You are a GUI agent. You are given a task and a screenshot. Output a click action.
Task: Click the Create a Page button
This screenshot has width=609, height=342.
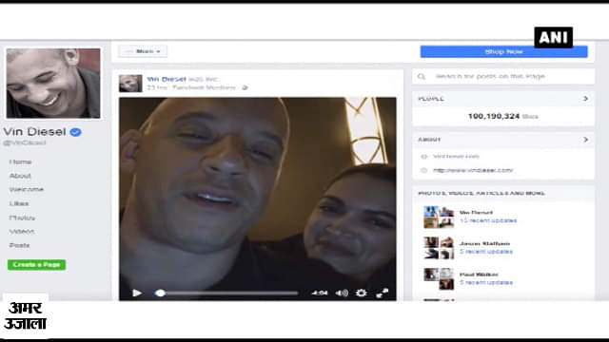pyautogui.click(x=36, y=265)
